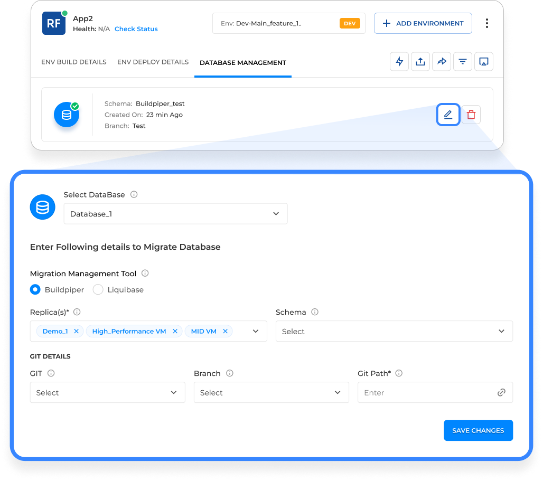This screenshot has height=481, width=543.
Task: Edit the Buildpiper_test schema with pencil icon
Action: 448,115
